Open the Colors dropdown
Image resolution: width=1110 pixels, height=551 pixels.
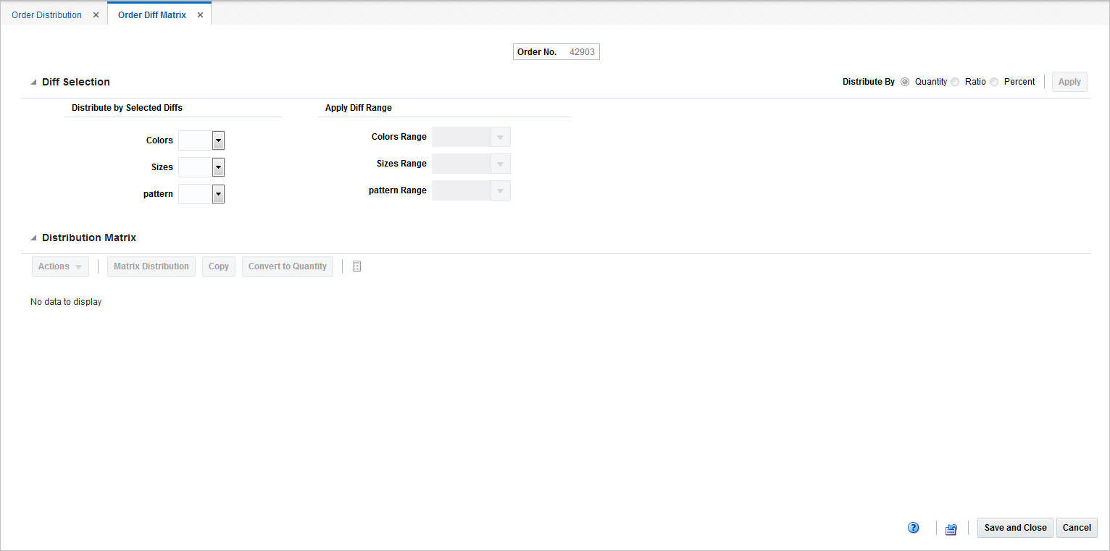coord(218,140)
